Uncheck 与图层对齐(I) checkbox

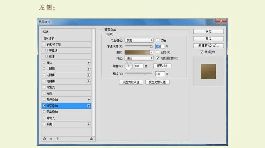click(x=158, y=58)
